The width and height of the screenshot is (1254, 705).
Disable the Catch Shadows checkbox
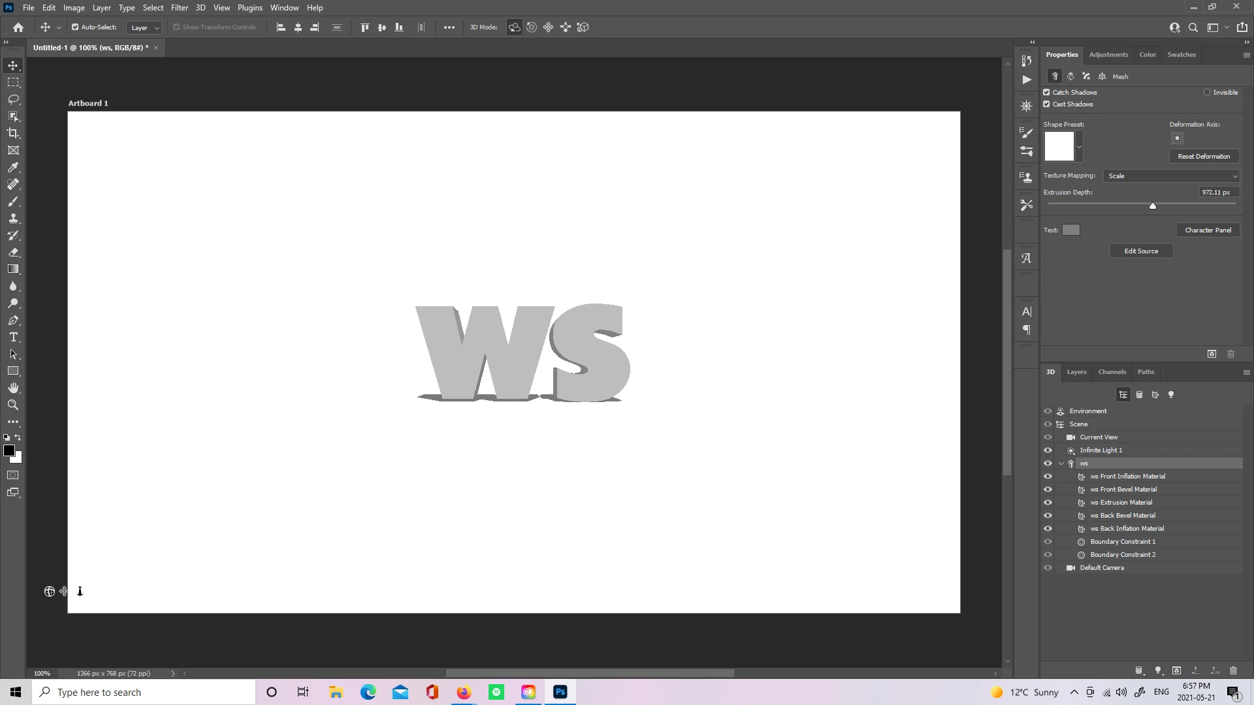(1047, 92)
